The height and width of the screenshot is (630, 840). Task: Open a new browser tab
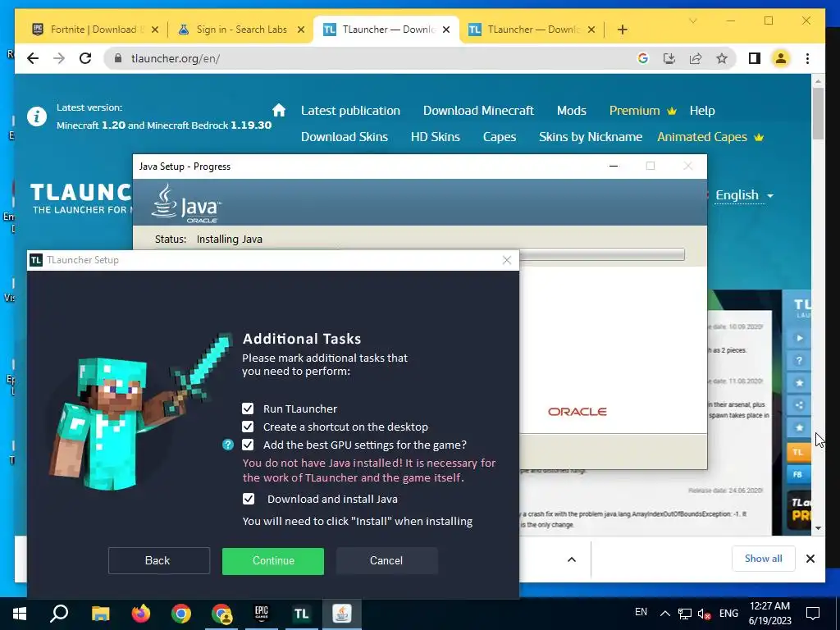(622, 30)
